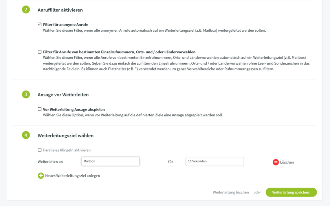Enable the Einzelrufnummern filter checkbox
Viewport: 330px width, 206px height.
click(x=40, y=52)
